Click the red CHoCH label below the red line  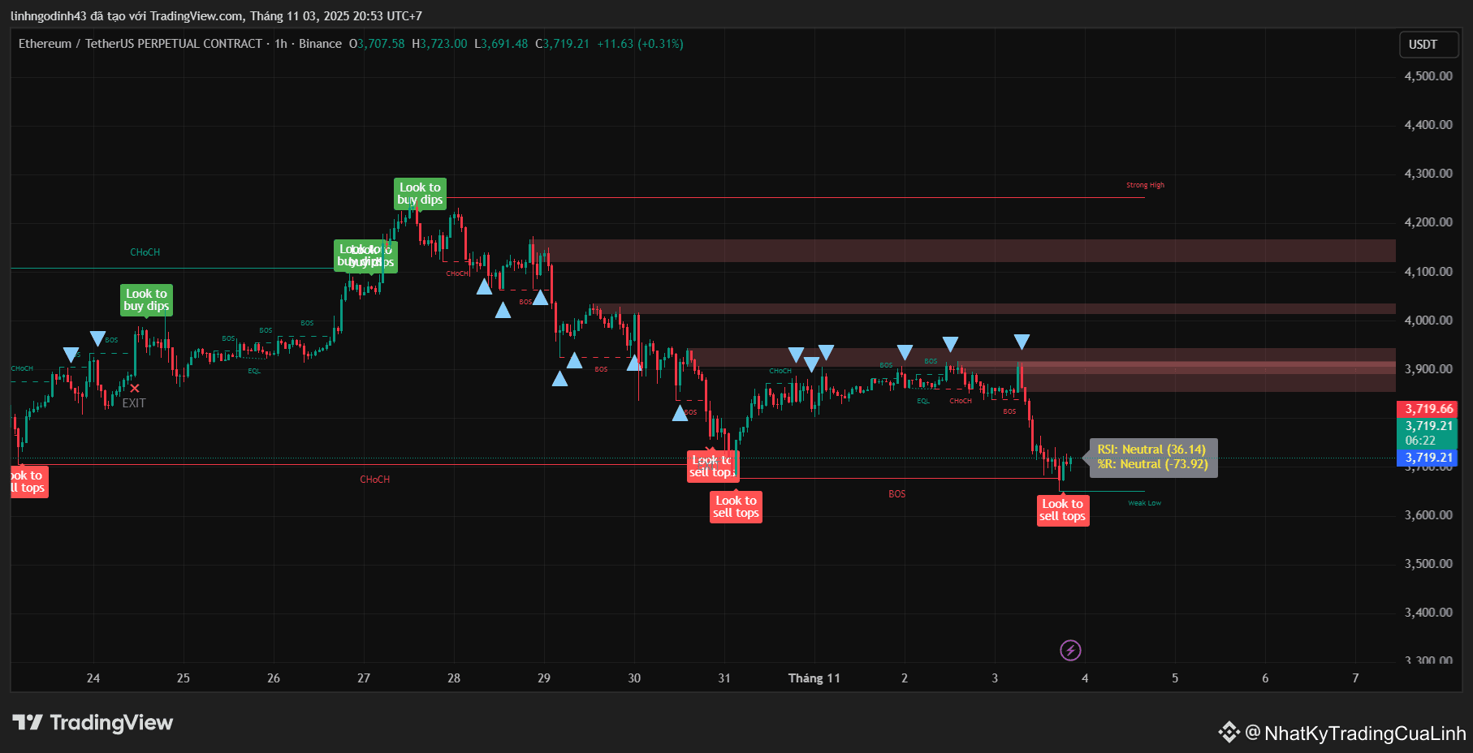374,480
